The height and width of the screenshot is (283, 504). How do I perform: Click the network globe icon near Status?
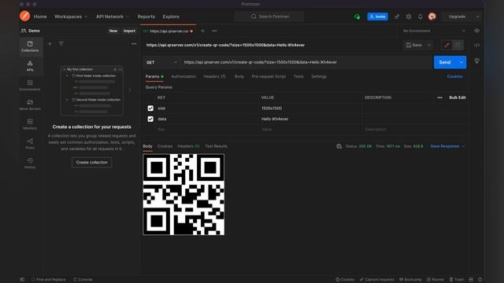(x=339, y=146)
